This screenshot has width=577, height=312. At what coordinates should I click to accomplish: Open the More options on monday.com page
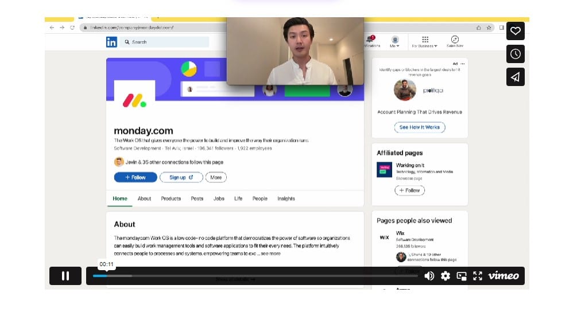216,177
